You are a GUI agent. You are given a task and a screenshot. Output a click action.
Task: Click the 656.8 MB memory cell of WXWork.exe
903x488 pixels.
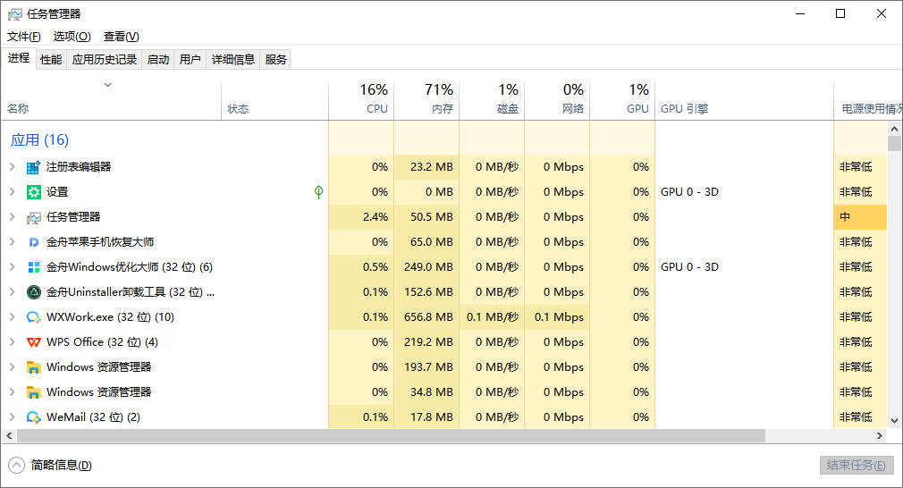coord(426,317)
